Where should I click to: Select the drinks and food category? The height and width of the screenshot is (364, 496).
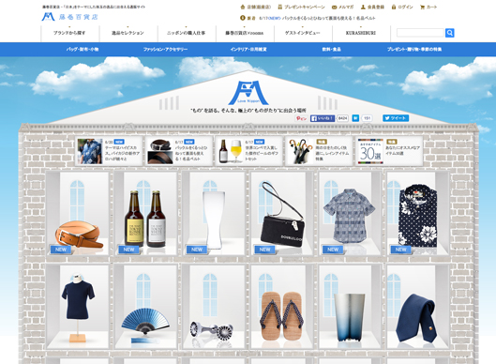(331, 50)
